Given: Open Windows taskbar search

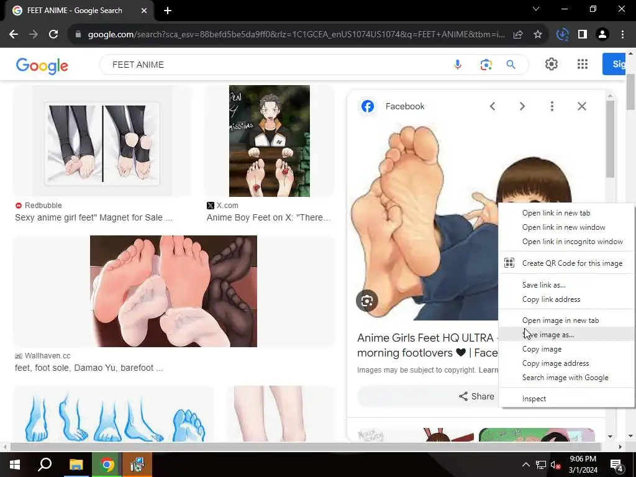Looking at the screenshot, I should point(45,465).
